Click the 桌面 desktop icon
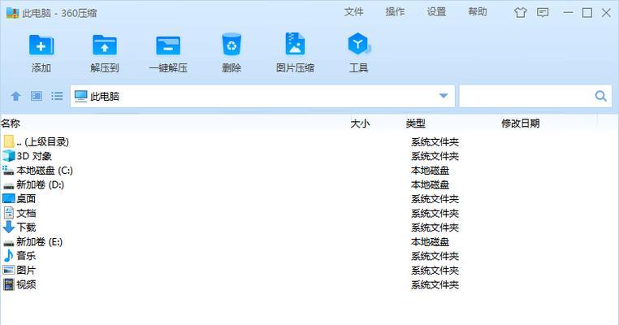This screenshot has height=325, width=619. (9, 198)
